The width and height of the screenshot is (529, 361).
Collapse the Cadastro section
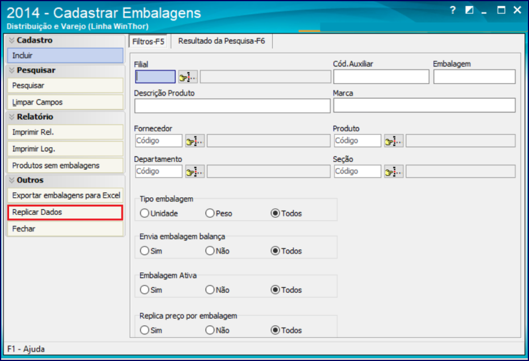pyautogui.click(x=12, y=40)
